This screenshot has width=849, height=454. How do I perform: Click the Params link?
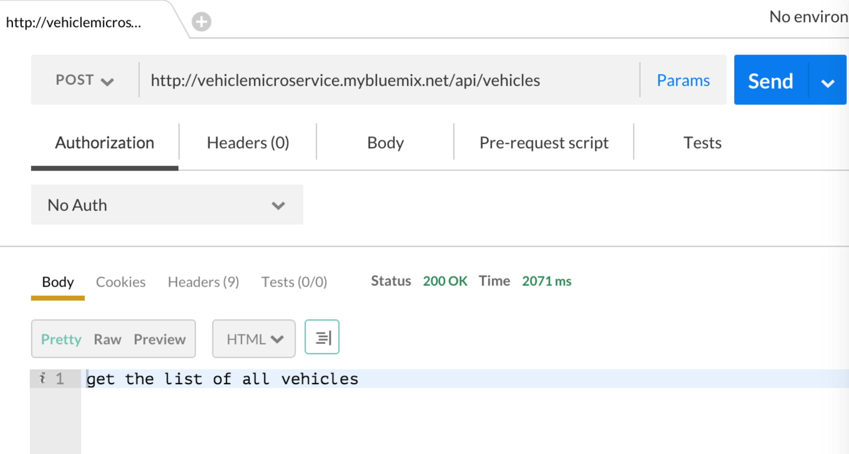coord(683,81)
